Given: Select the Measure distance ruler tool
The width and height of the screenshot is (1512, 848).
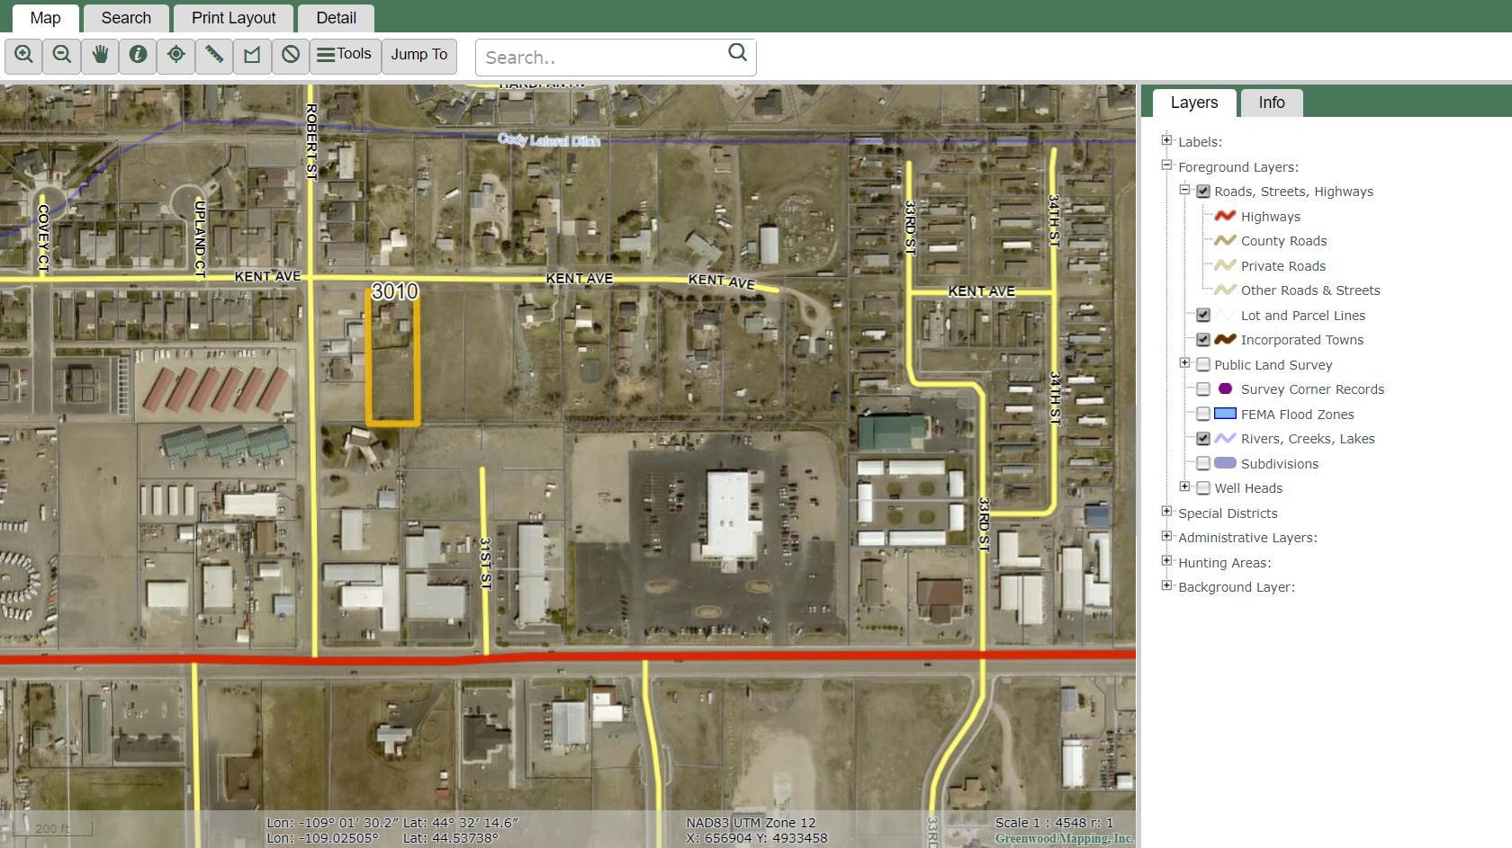Looking at the screenshot, I should pos(214,55).
